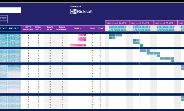This screenshot has width=184, height=111.
Task: Click the Courtesy of: label
Action: coord(76,6)
